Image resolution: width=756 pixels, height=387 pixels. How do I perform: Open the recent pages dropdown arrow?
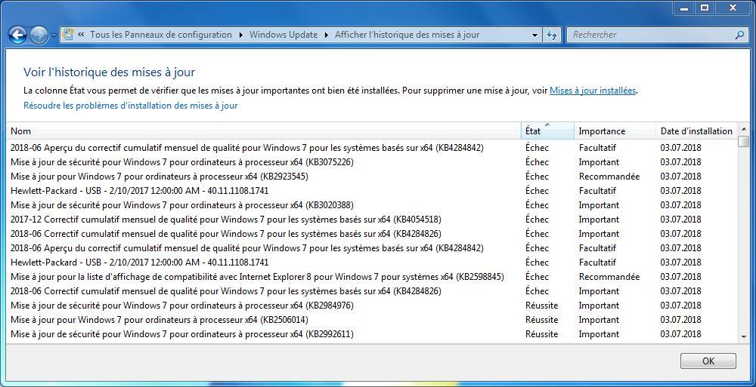pyautogui.click(x=54, y=35)
